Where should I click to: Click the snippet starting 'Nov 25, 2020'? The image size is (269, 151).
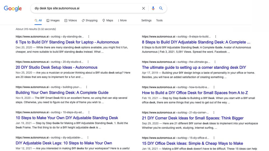click(x=73, y=75)
